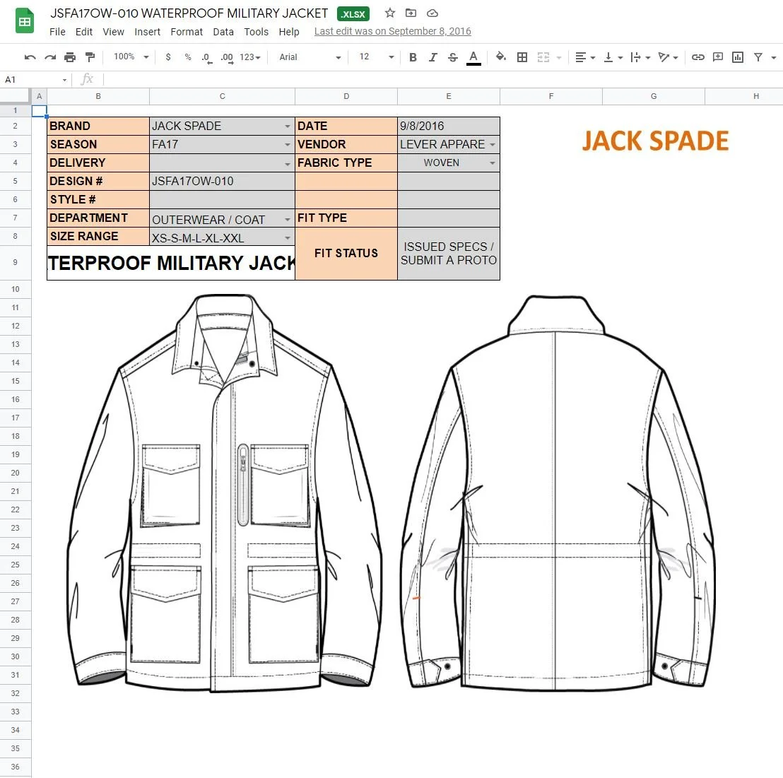The image size is (783, 778).
Task: Select column F header
Action: 551,96
